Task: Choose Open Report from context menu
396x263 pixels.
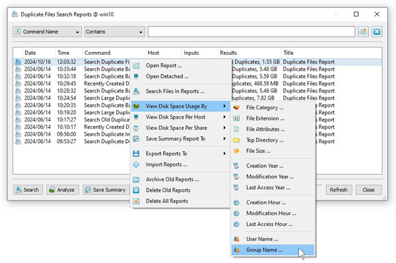Action: [x=180, y=65]
